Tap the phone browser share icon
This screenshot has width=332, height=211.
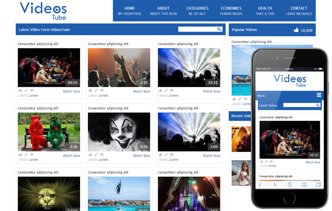[289, 184]
